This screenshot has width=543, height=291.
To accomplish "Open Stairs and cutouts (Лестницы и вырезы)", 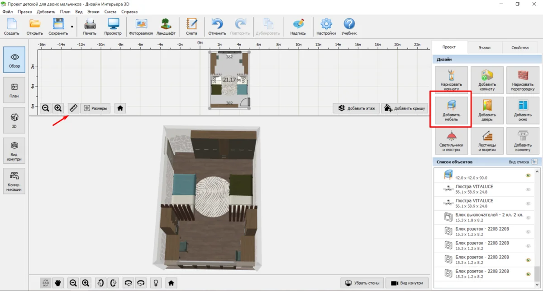I will tap(486, 140).
